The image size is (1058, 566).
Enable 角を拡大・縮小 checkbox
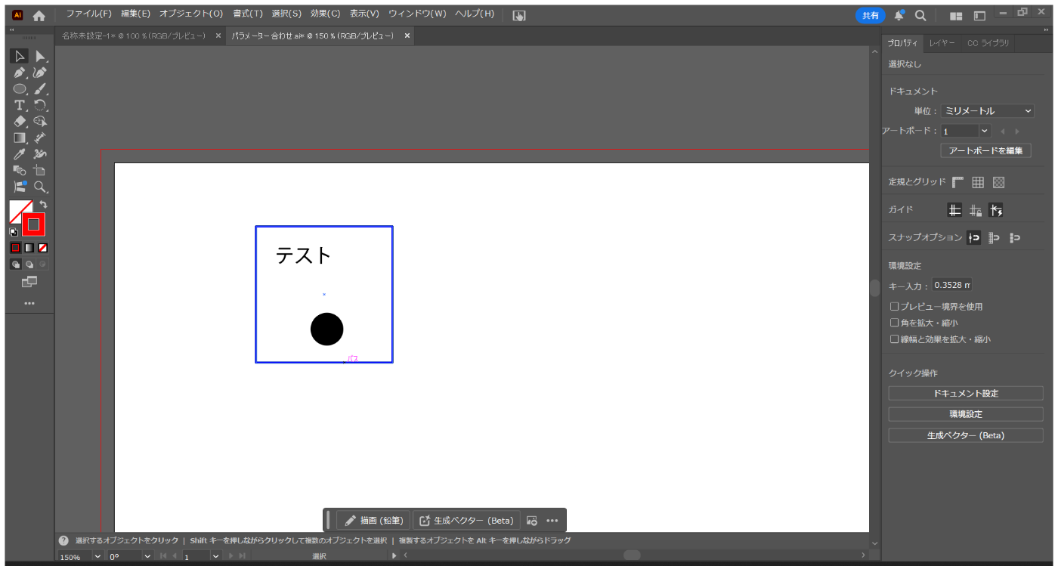point(895,323)
